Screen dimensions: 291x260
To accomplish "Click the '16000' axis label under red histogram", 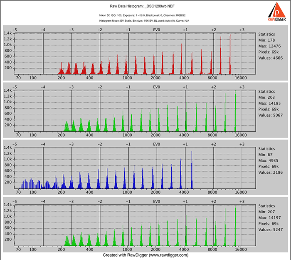I will (x=241, y=78).
